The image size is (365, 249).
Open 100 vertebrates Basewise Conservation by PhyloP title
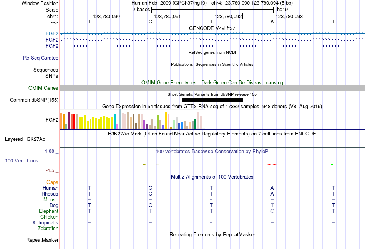tap(212, 152)
